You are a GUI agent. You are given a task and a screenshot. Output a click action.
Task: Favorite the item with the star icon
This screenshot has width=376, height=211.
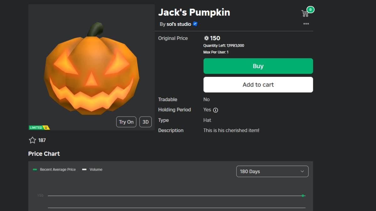(x=32, y=140)
